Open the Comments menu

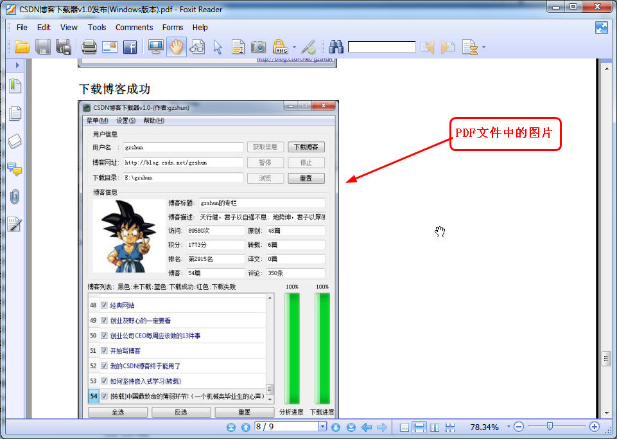pos(134,27)
